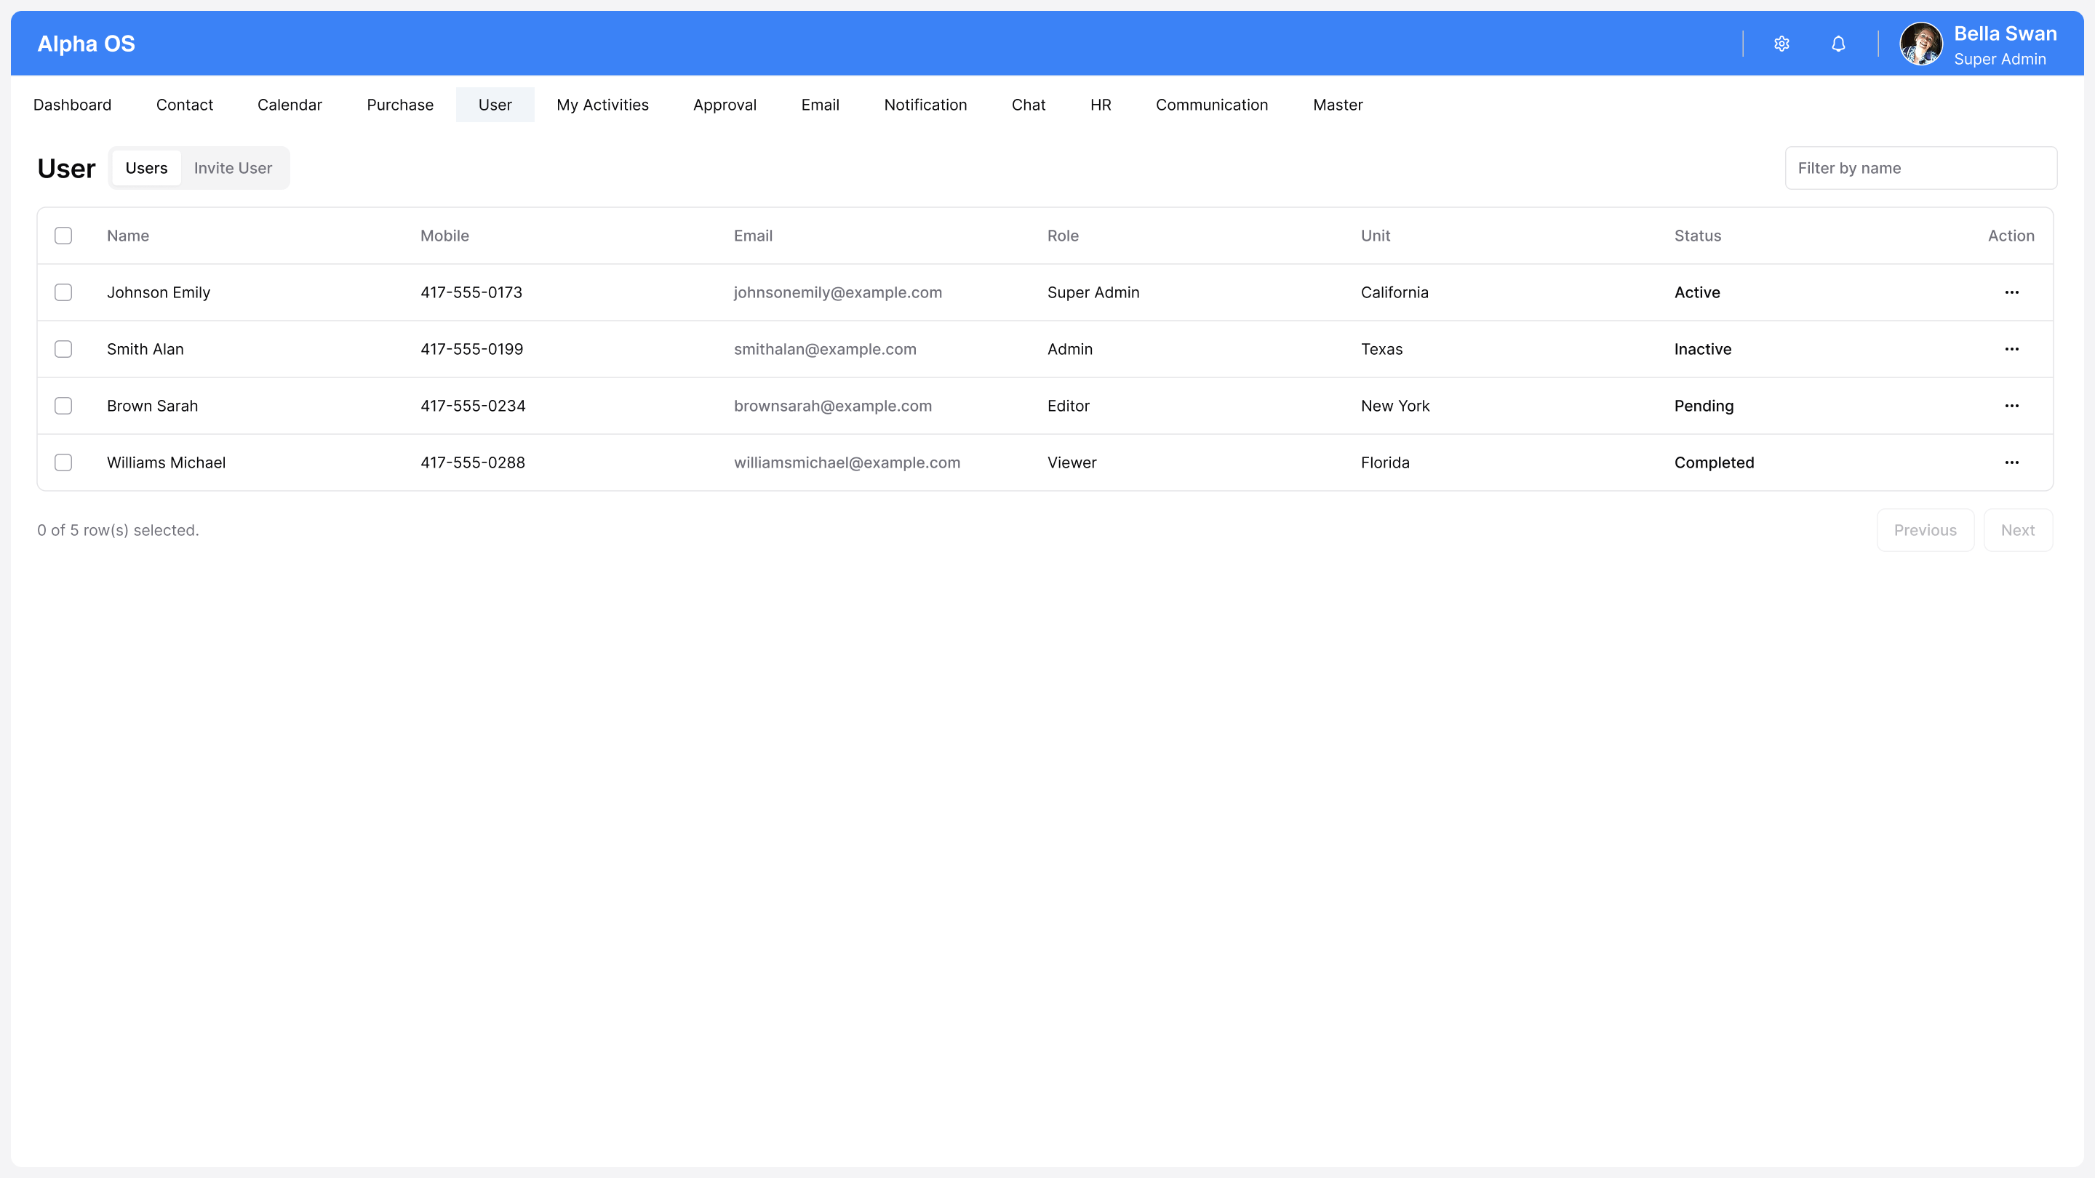The image size is (2095, 1178).
Task: Select the Users tab
Action: (x=146, y=167)
